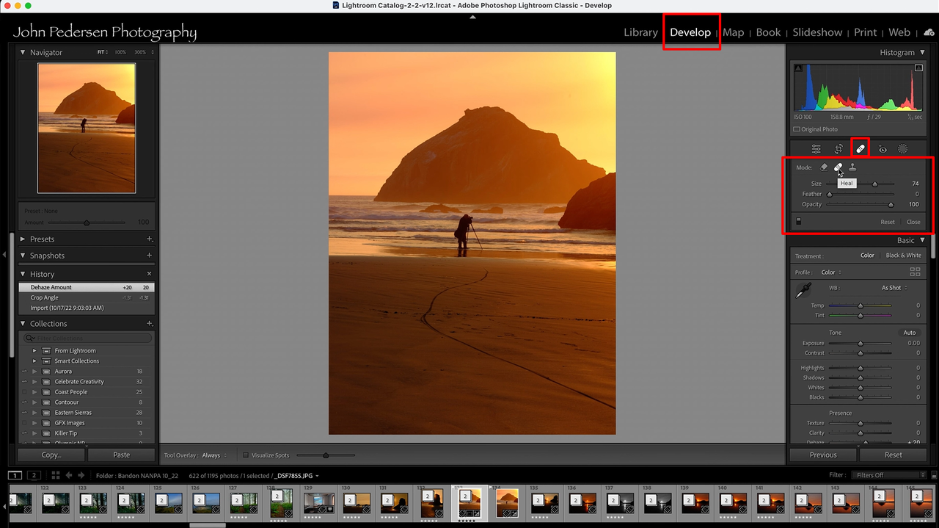Switch to the Book module
939x528 pixels.
click(x=768, y=32)
